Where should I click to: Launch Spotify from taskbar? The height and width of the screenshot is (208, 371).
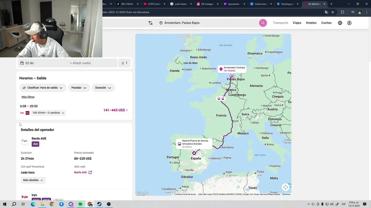click(x=80, y=204)
